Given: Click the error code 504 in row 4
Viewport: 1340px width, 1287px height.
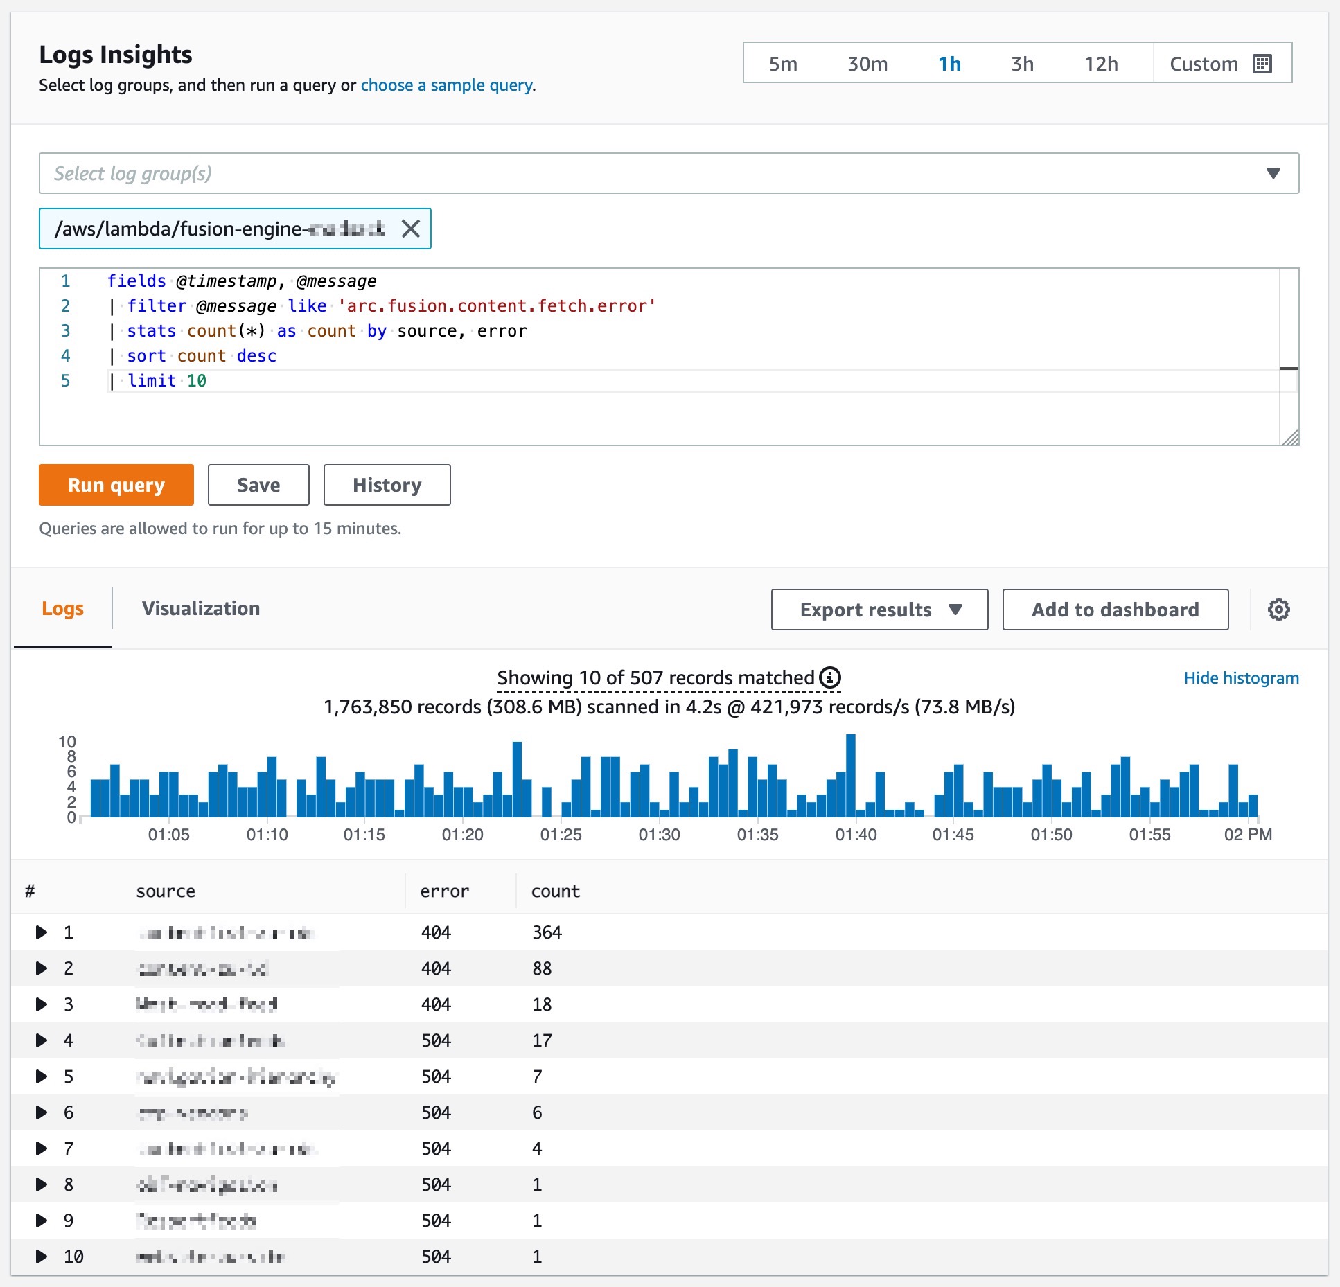Looking at the screenshot, I should point(436,1040).
